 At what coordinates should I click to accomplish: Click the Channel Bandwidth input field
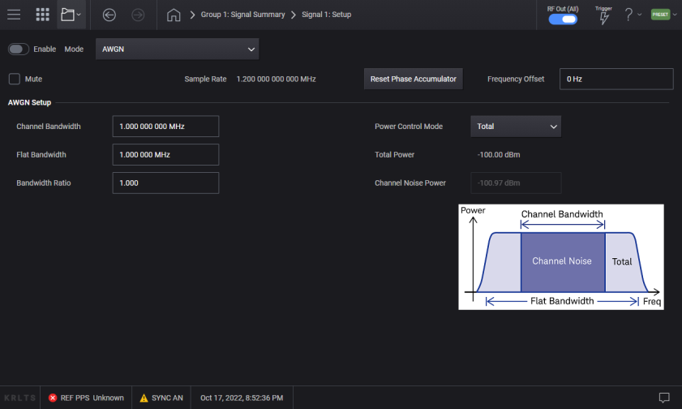tap(165, 127)
